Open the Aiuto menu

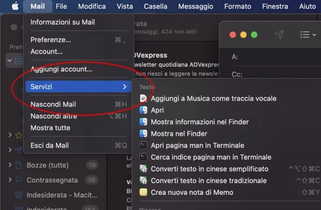click(x=307, y=6)
